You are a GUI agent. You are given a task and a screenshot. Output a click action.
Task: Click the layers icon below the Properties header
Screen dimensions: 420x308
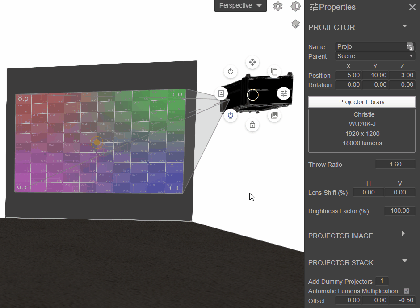295,24
